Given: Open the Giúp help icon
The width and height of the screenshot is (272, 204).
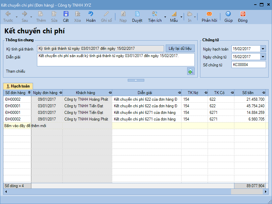Looking at the screenshot, I should (x=228, y=14).
